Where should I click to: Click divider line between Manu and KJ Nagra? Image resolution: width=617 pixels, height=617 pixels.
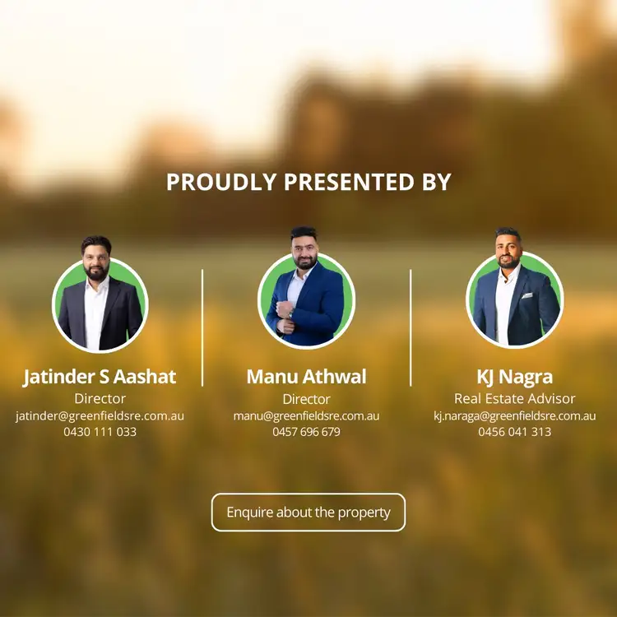(x=411, y=327)
